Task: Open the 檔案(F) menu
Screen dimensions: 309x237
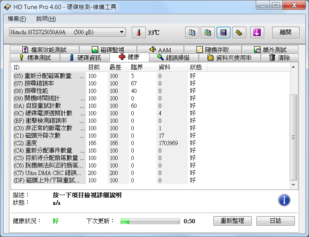Action: click(x=17, y=19)
